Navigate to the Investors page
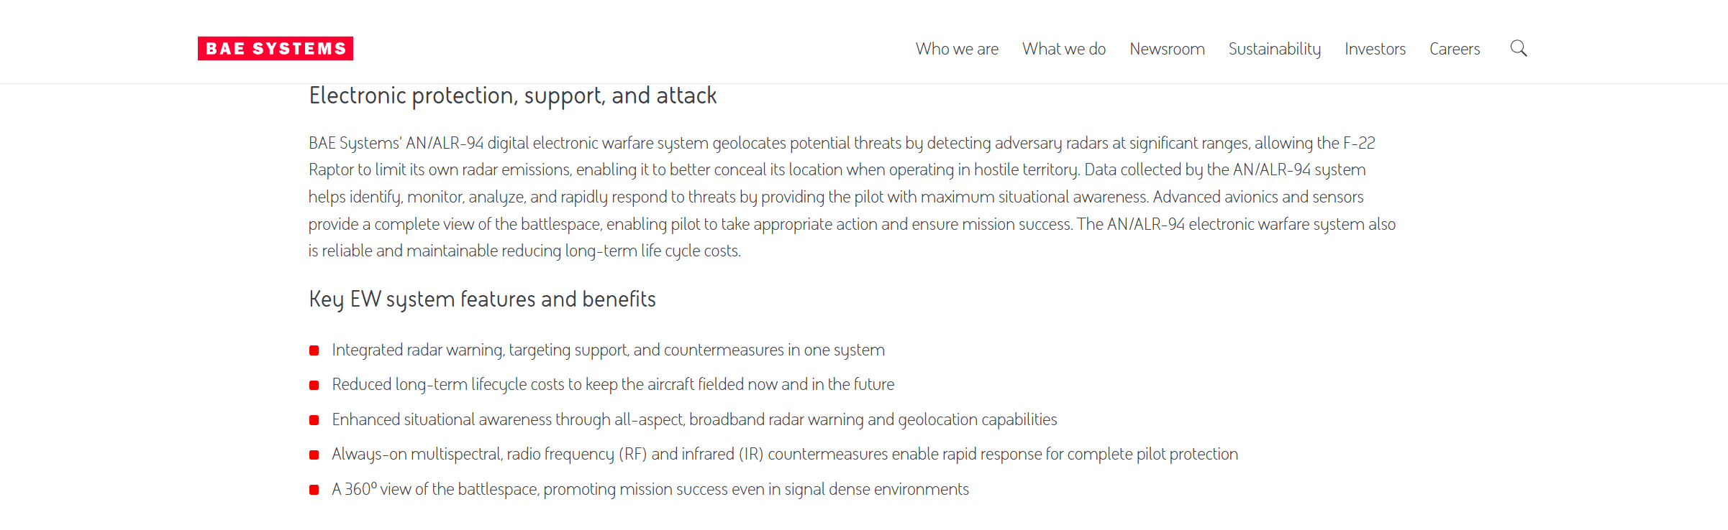 (1375, 49)
